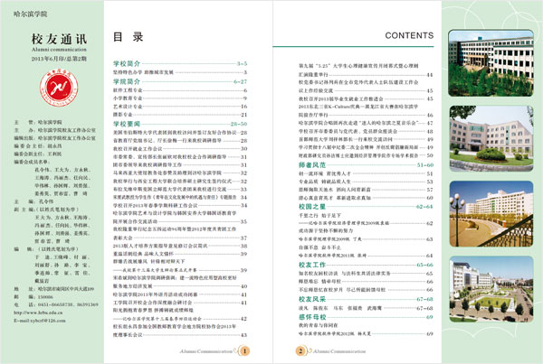Image resolution: width=543 pixels, height=364 pixels.
Task: Open the http://www.hrbu.edu.cn website link
Action: point(38,313)
